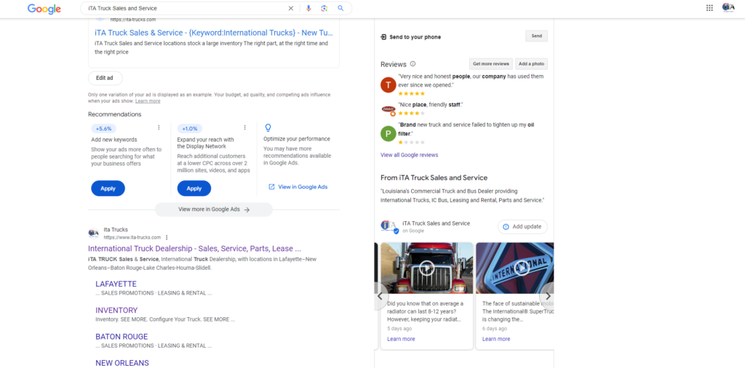
Task: Click the 'Nice place, friendly staff' review text
Action: click(x=431, y=105)
